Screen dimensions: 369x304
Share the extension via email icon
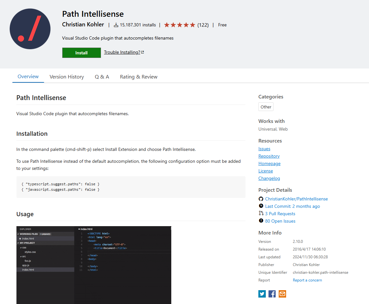(x=282, y=294)
